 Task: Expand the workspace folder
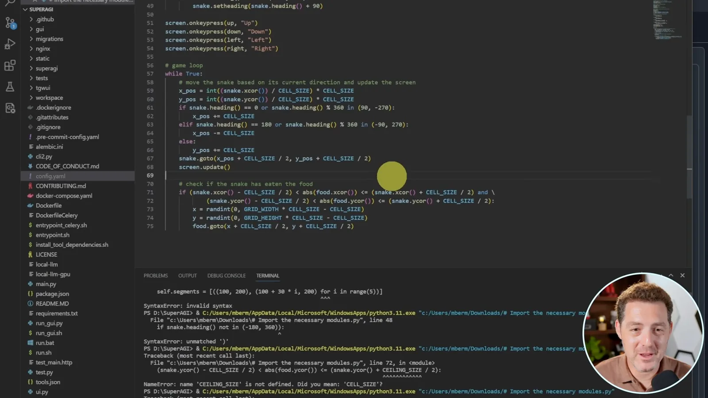click(50, 98)
